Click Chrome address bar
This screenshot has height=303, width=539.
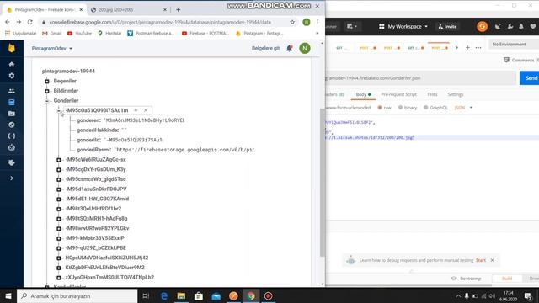160,22
